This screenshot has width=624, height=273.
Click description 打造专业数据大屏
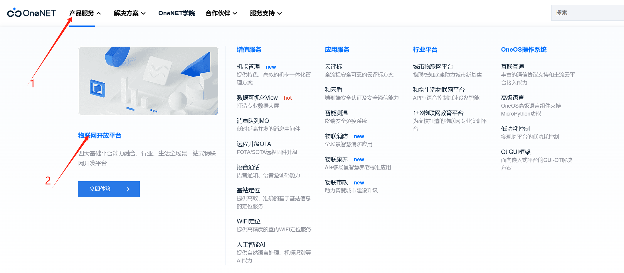point(258,106)
